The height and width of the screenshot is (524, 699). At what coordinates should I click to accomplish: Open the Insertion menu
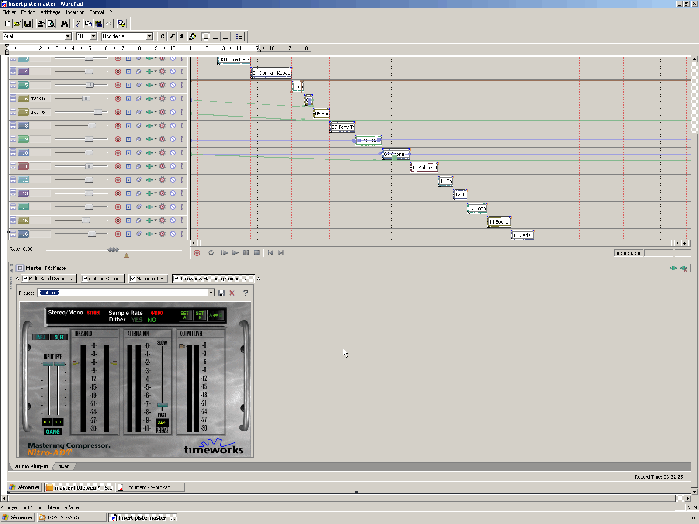point(75,12)
